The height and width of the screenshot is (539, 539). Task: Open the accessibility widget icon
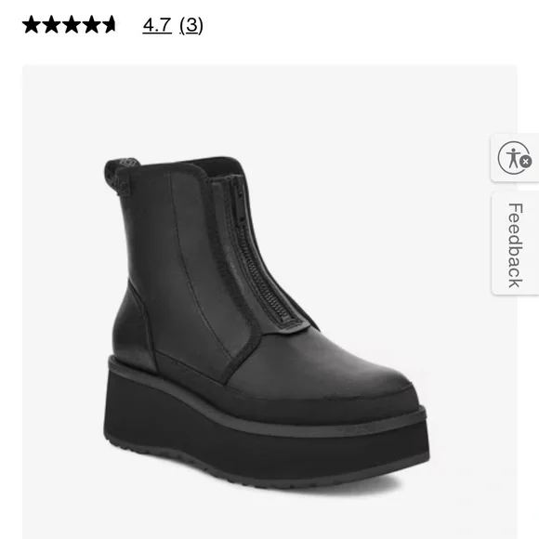click(514, 158)
